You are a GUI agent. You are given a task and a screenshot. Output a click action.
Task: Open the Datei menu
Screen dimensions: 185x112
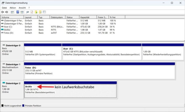click(x=4, y=8)
